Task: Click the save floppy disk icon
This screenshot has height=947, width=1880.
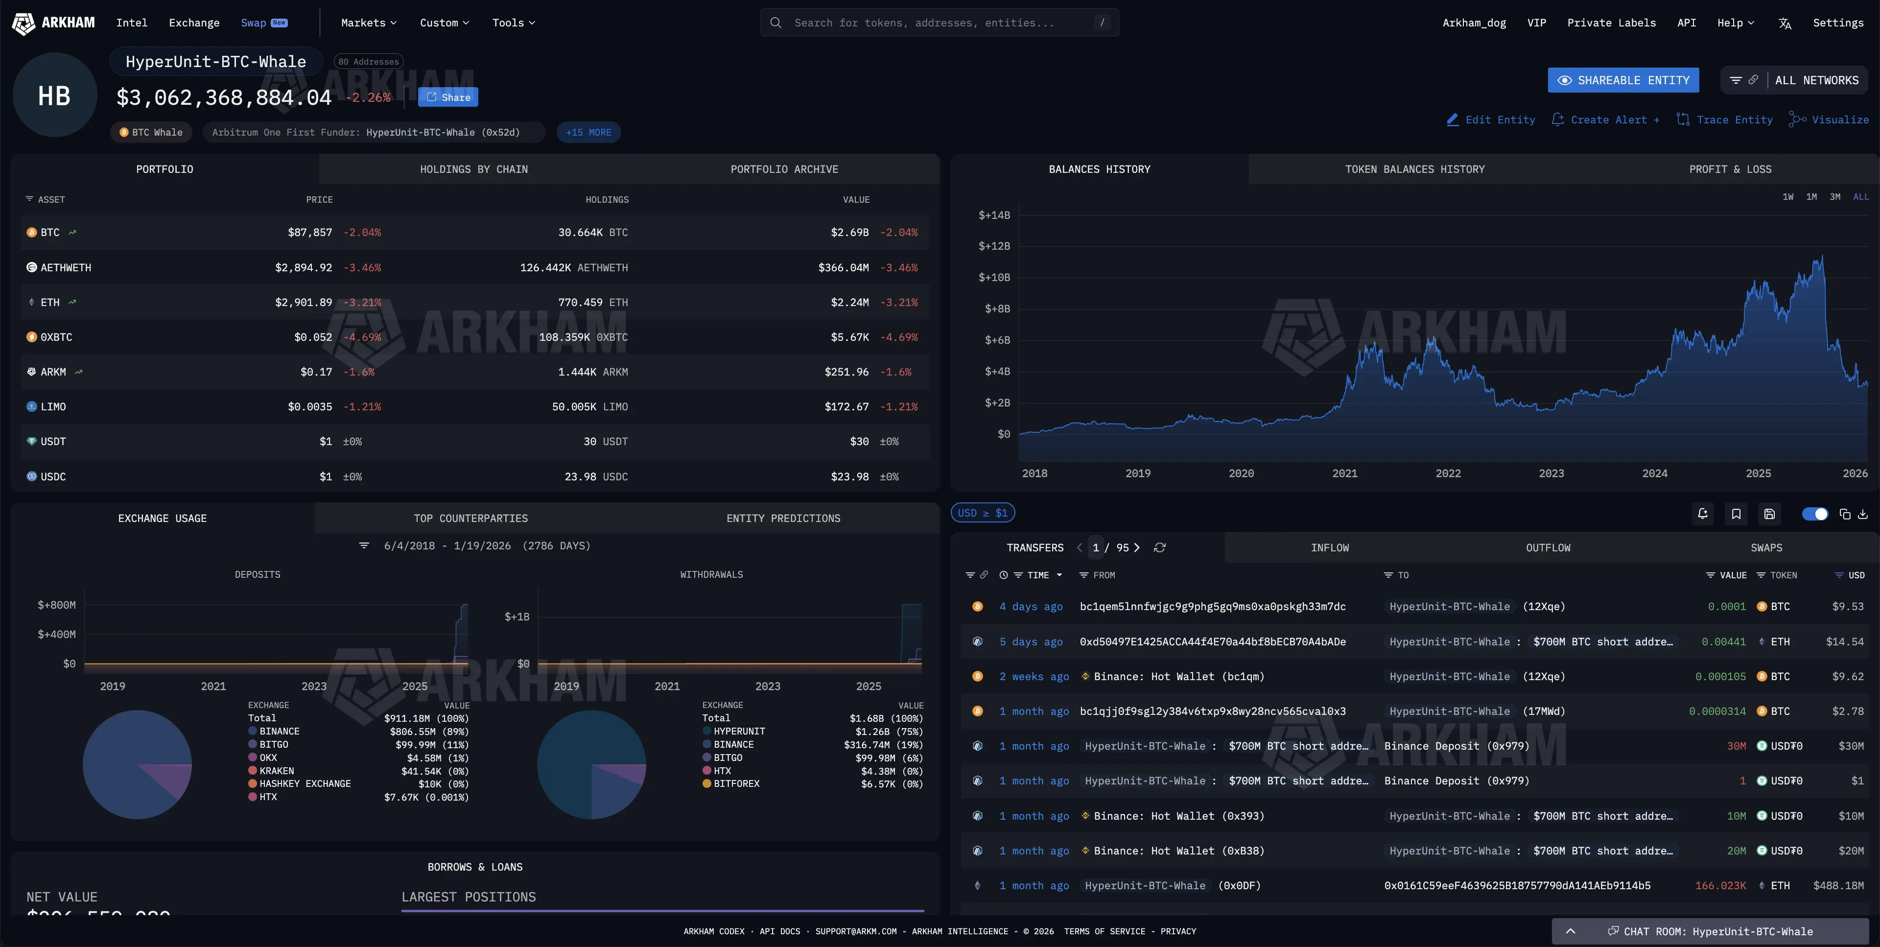Action: click(1769, 514)
